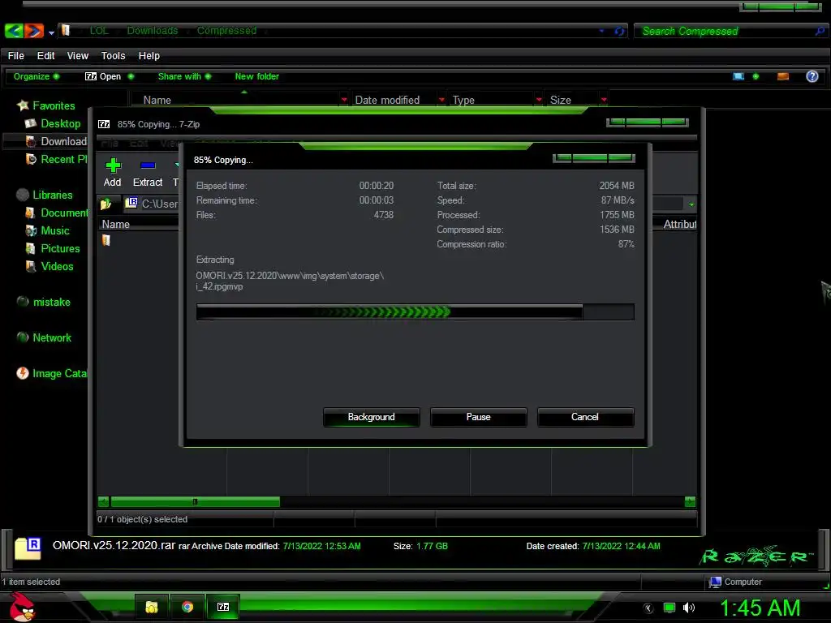Viewport: 831px width, 623px height.
Task: Open the Size column dropdown arrow
Action: coord(604,100)
